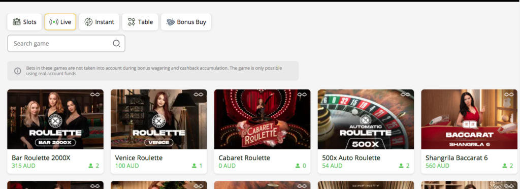Image resolution: width=520 pixels, height=189 pixels.
Task: Click the infinity icon on 500x Auto Roulette
Action: pos(405,94)
